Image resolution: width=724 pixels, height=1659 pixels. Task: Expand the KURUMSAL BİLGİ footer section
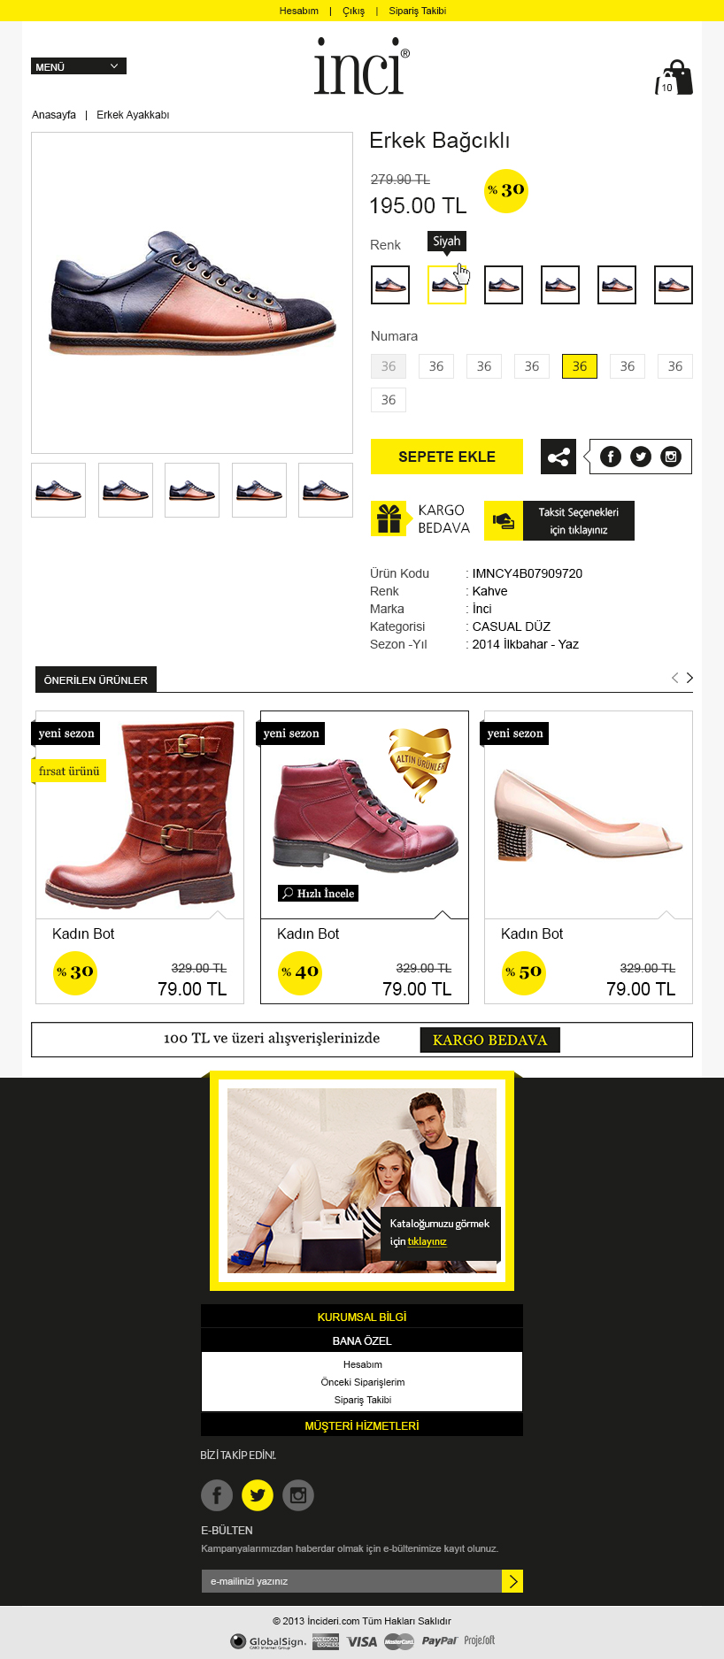[362, 1317]
